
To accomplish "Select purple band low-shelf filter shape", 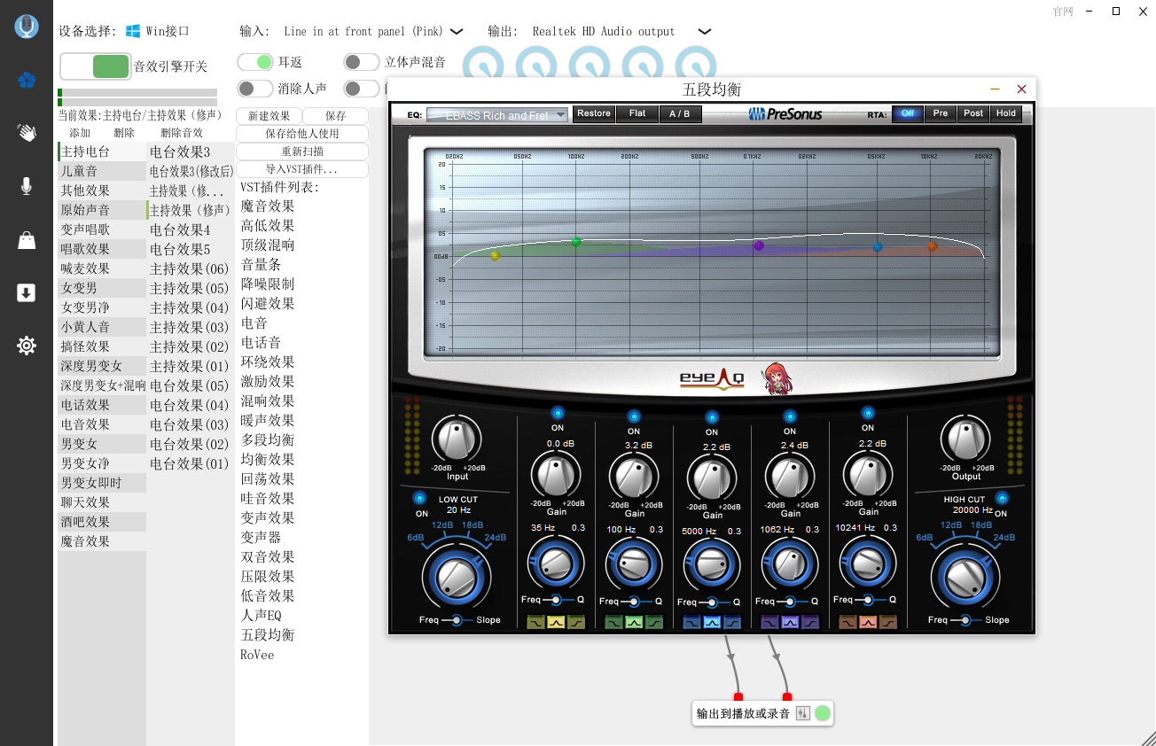I will 770,623.
